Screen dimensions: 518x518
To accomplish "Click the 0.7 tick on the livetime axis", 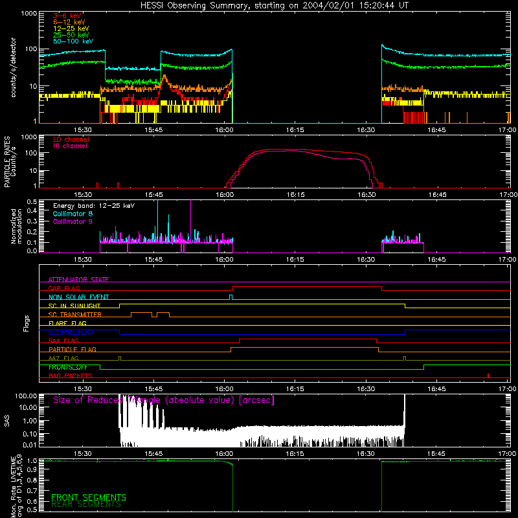I will click(32, 490).
